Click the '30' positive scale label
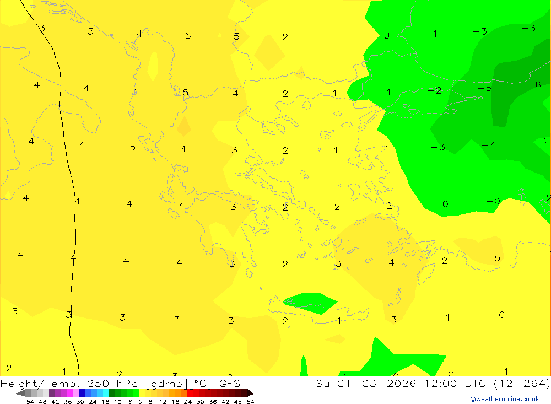The image size is (551, 404). tap(201, 402)
